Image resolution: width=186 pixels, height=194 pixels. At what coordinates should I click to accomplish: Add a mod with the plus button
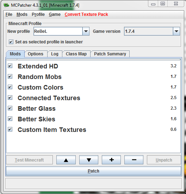(x=111, y=160)
